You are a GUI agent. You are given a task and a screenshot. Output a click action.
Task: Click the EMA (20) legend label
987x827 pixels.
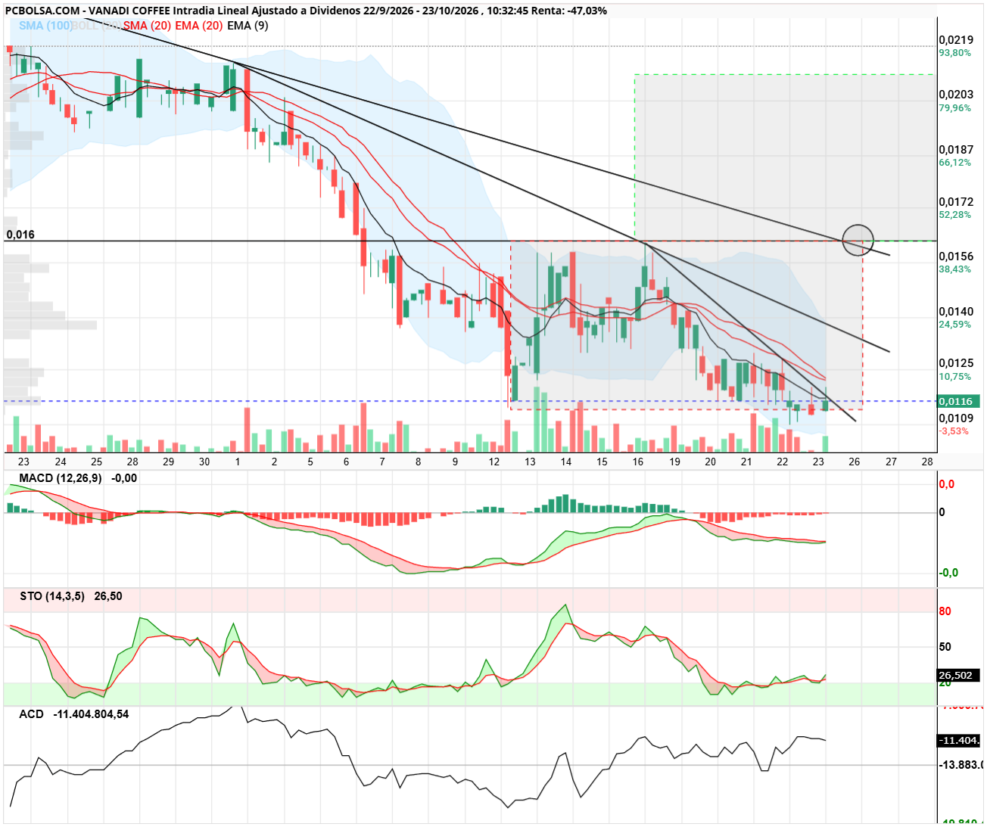coord(199,26)
